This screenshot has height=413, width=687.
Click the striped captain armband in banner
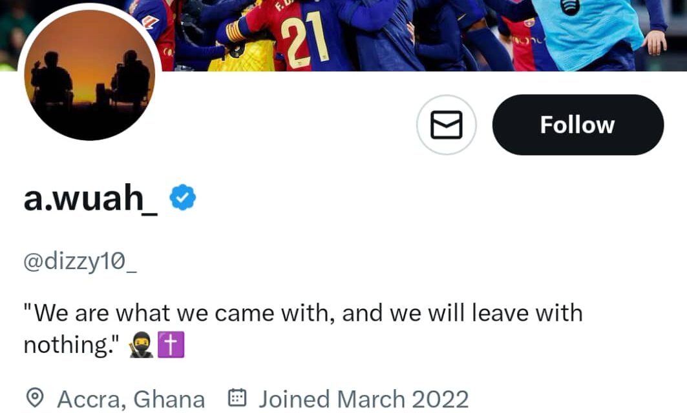[234, 30]
